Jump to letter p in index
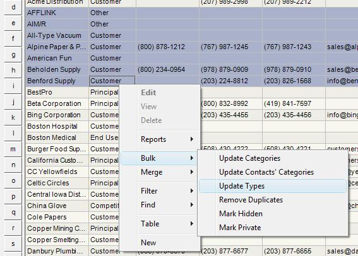The width and height of the screenshot is (358, 256). point(13,196)
